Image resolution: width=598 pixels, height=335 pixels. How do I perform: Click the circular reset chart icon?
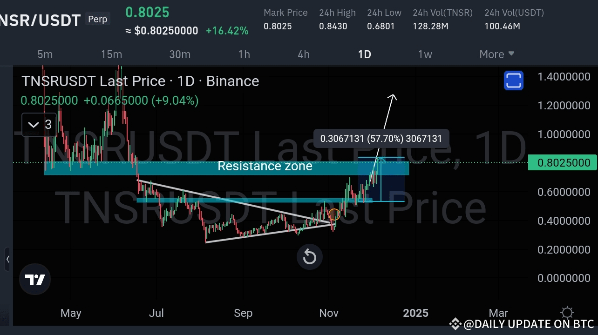pos(310,257)
